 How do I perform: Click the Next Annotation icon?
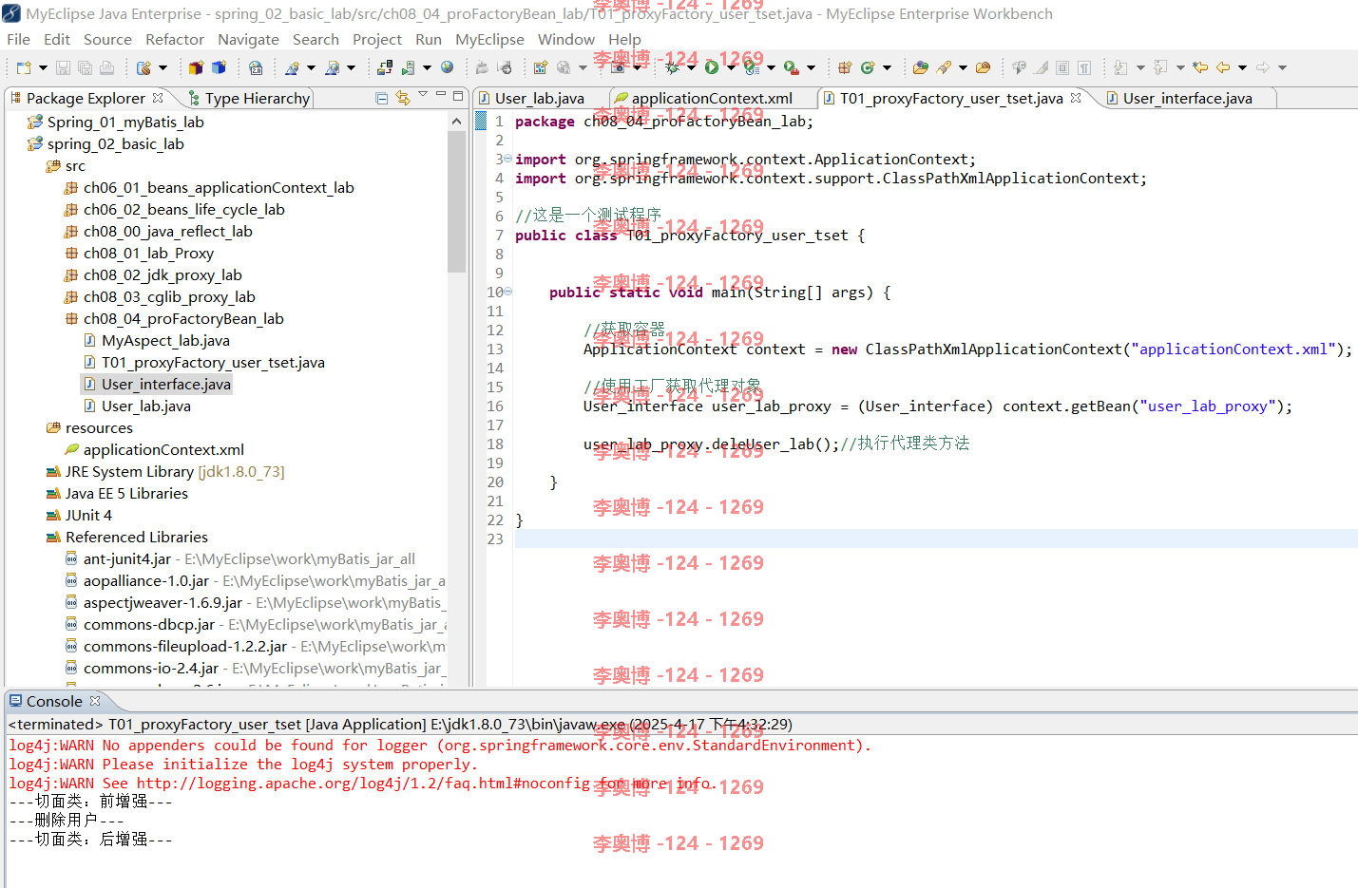tap(1120, 67)
